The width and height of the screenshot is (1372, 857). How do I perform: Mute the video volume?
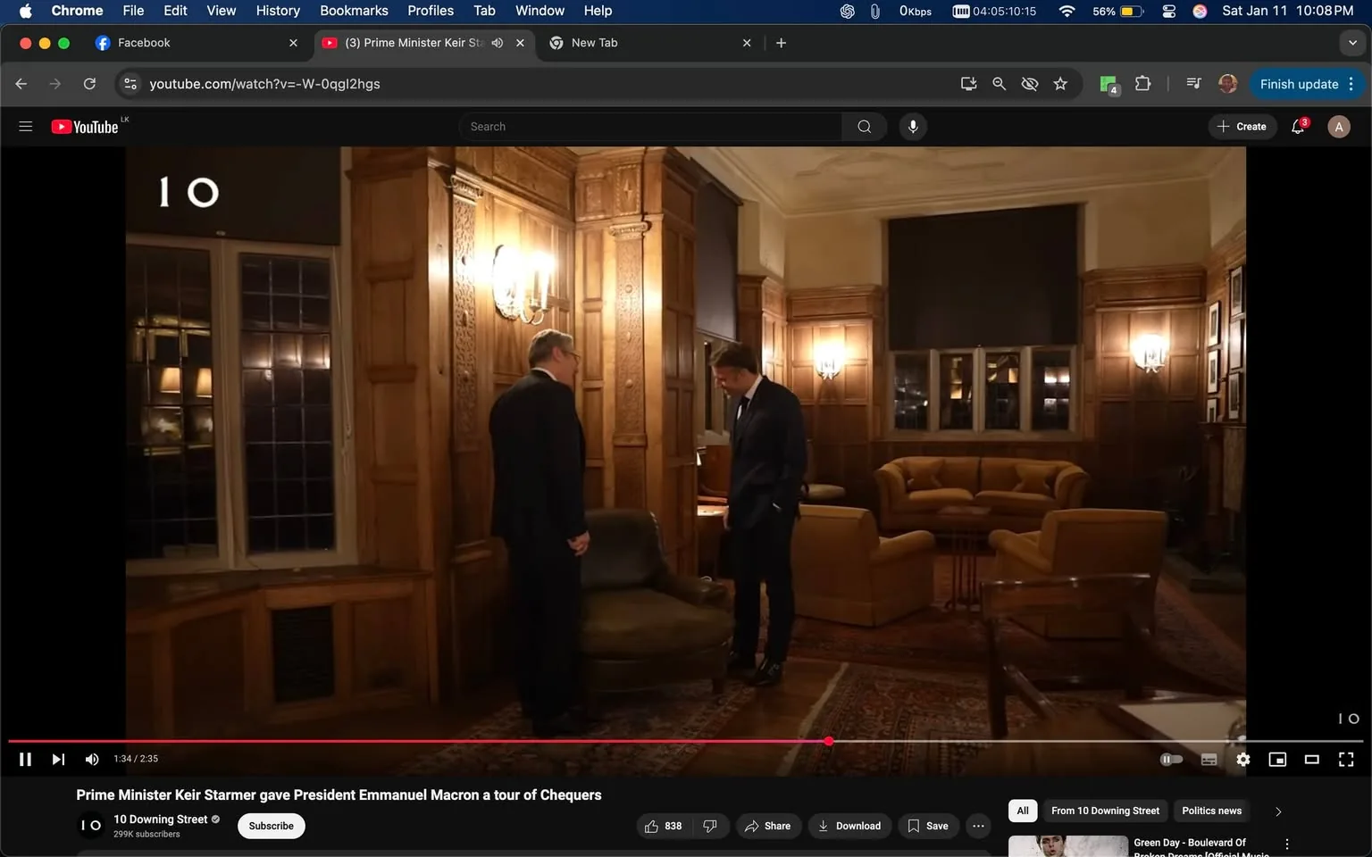(x=91, y=759)
